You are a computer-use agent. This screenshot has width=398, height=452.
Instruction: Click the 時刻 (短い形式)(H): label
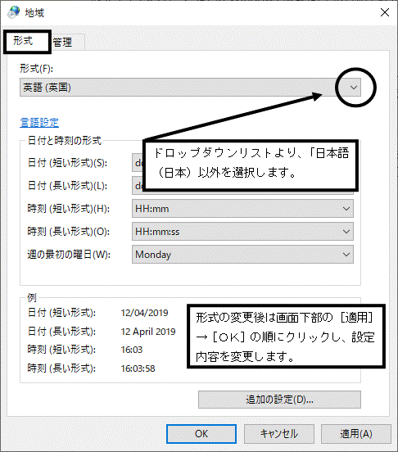(x=69, y=209)
